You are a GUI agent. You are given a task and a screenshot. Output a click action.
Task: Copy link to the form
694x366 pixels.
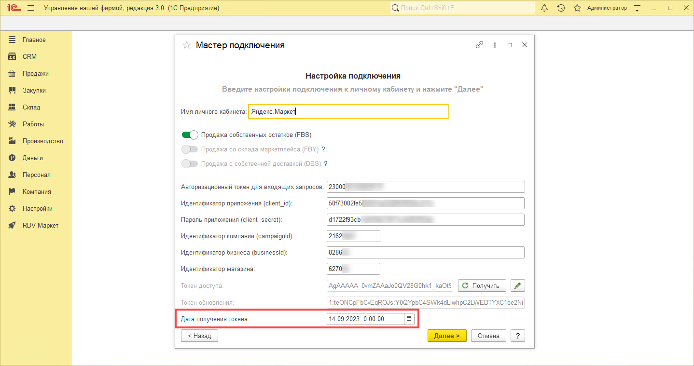[479, 45]
